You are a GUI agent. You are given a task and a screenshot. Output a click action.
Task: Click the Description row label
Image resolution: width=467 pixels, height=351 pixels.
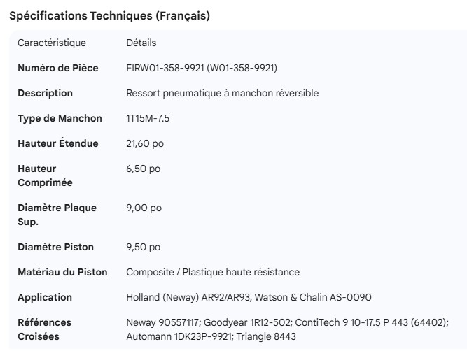tap(45, 94)
